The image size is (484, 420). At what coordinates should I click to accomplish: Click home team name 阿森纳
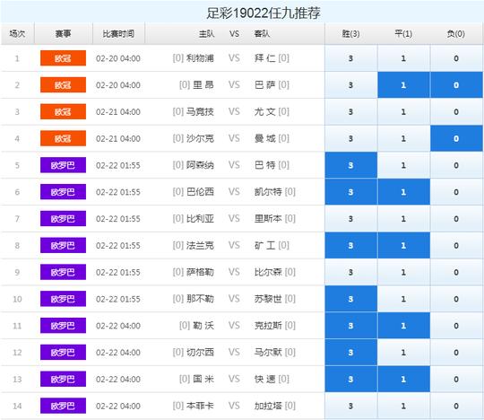coord(200,165)
